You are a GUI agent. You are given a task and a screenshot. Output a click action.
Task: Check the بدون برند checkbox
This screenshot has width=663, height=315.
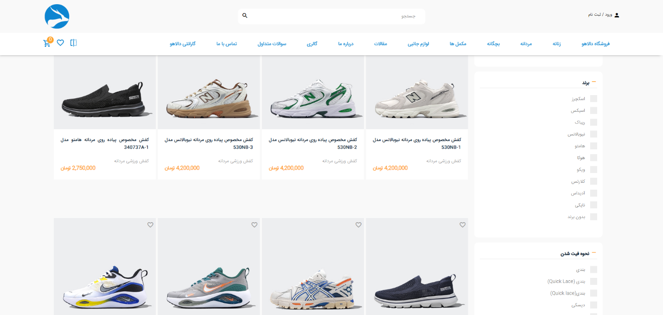(x=593, y=217)
